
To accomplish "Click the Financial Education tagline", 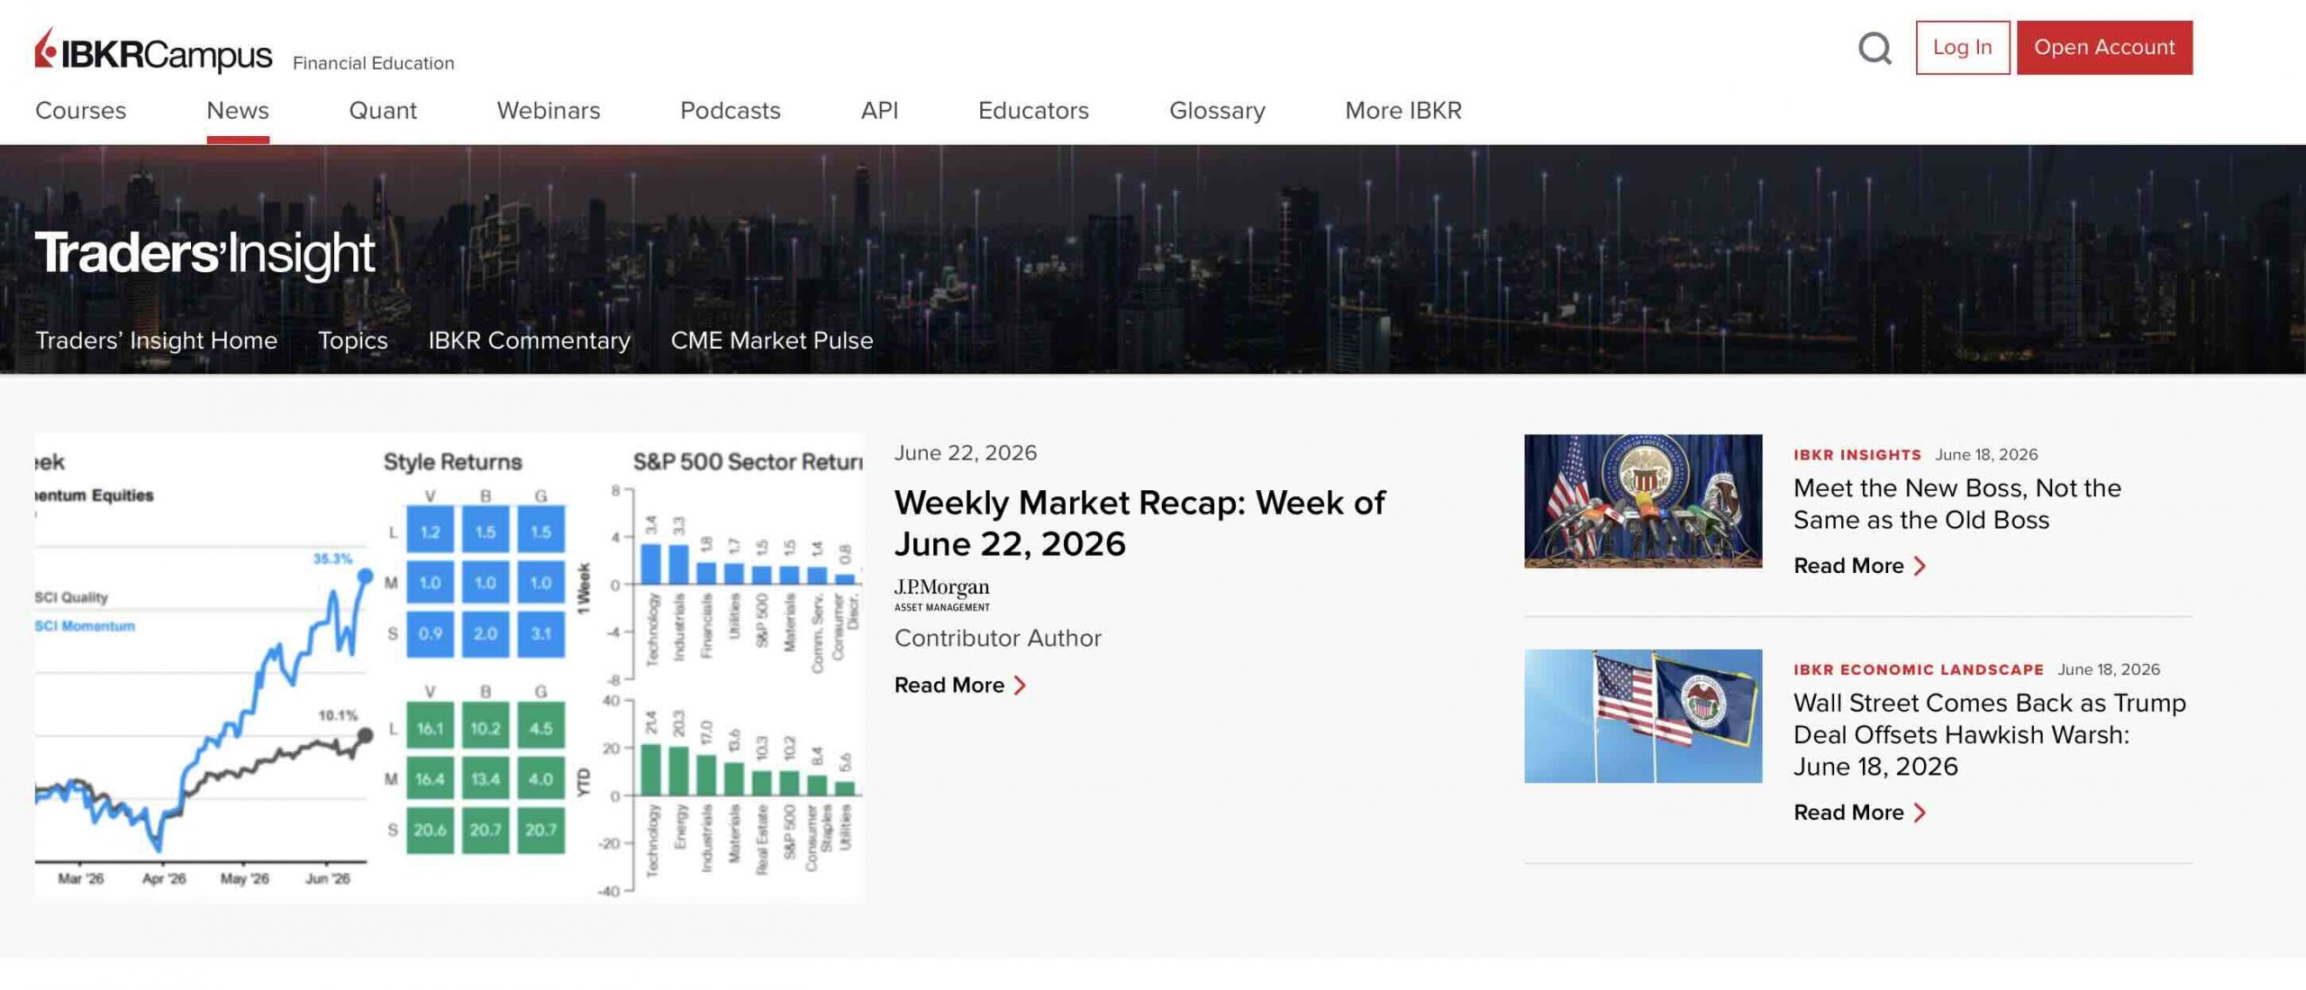I will click(374, 63).
